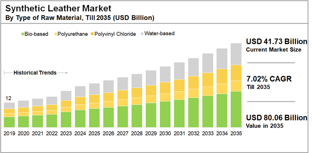Select the USD 80.06 Billion value text
This screenshot has width=312, height=153.
pyautogui.click(x=276, y=118)
